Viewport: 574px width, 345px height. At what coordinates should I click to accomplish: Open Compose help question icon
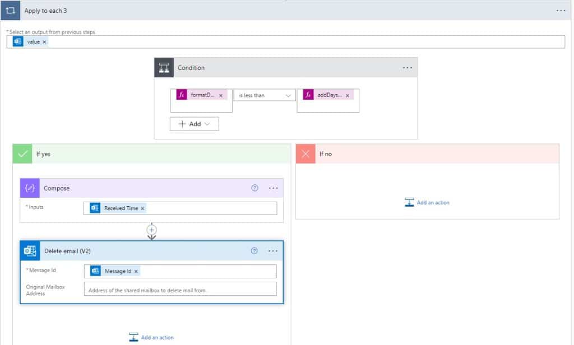pyautogui.click(x=255, y=188)
